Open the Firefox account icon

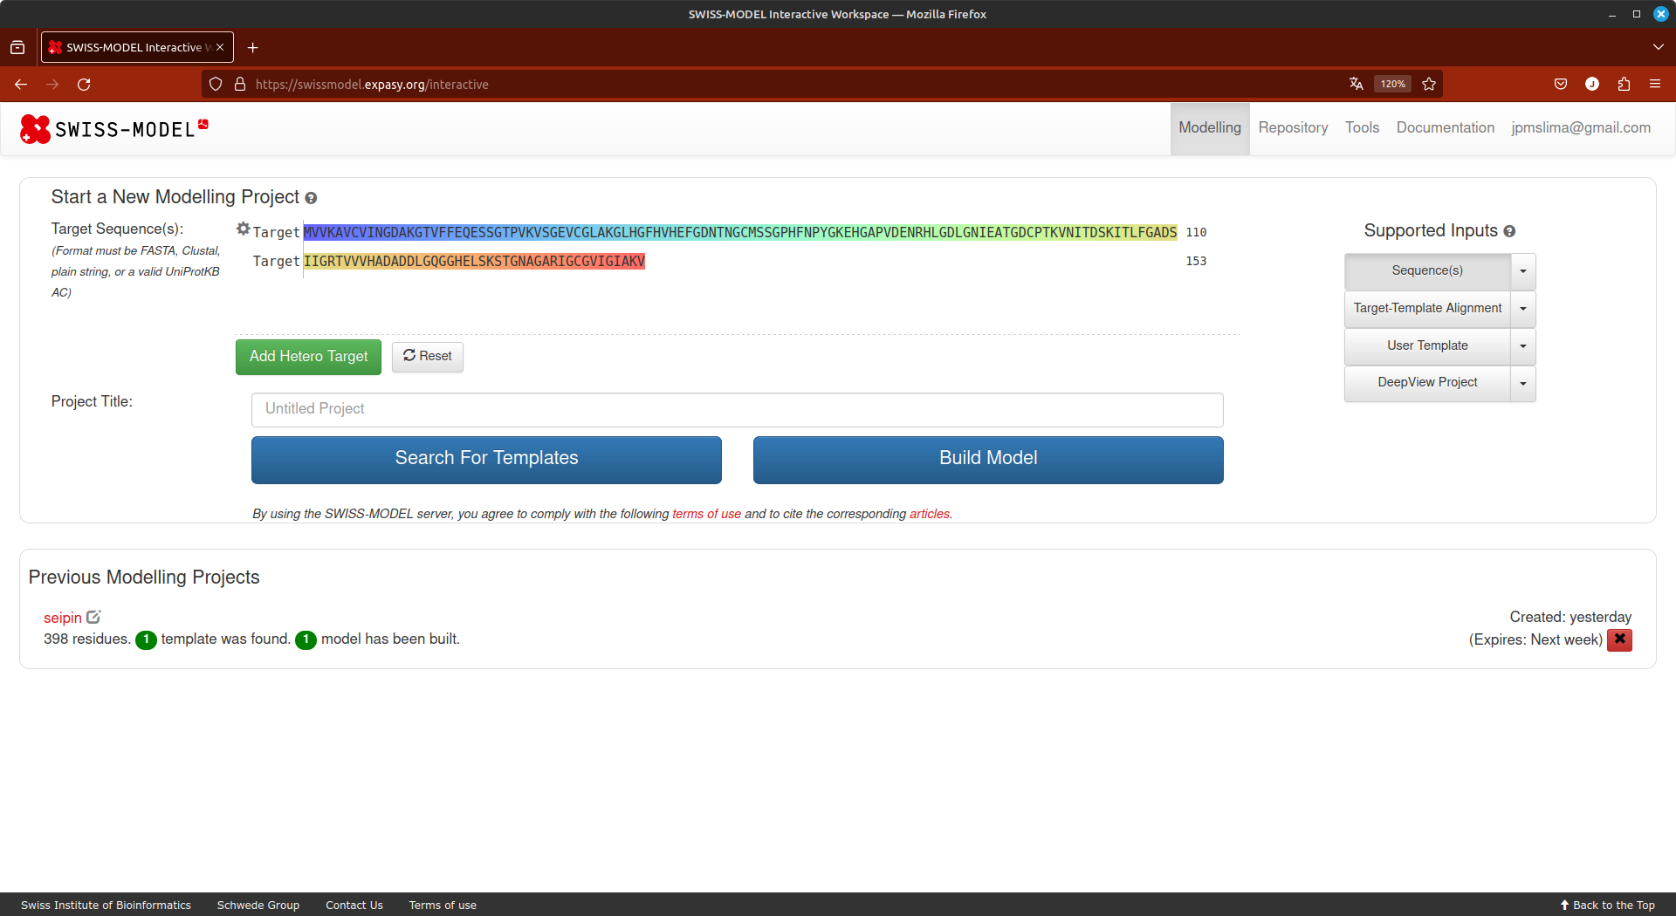pos(1592,84)
